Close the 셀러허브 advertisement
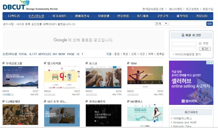The height and width of the screenshot is (128, 218). (211, 63)
